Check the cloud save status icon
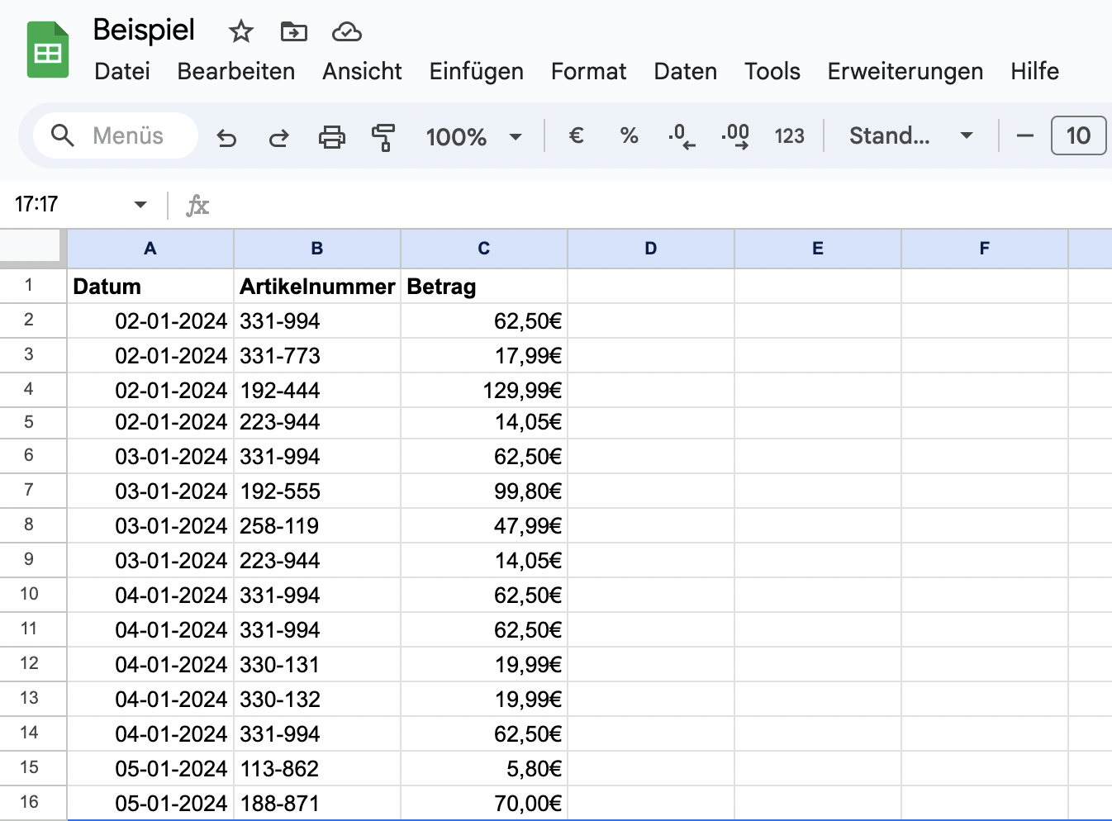 (x=347, y=32)
